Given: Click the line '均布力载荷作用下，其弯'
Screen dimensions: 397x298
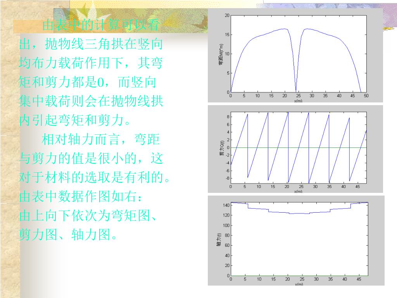Looking at the screenshot, I should pos(91,63).
